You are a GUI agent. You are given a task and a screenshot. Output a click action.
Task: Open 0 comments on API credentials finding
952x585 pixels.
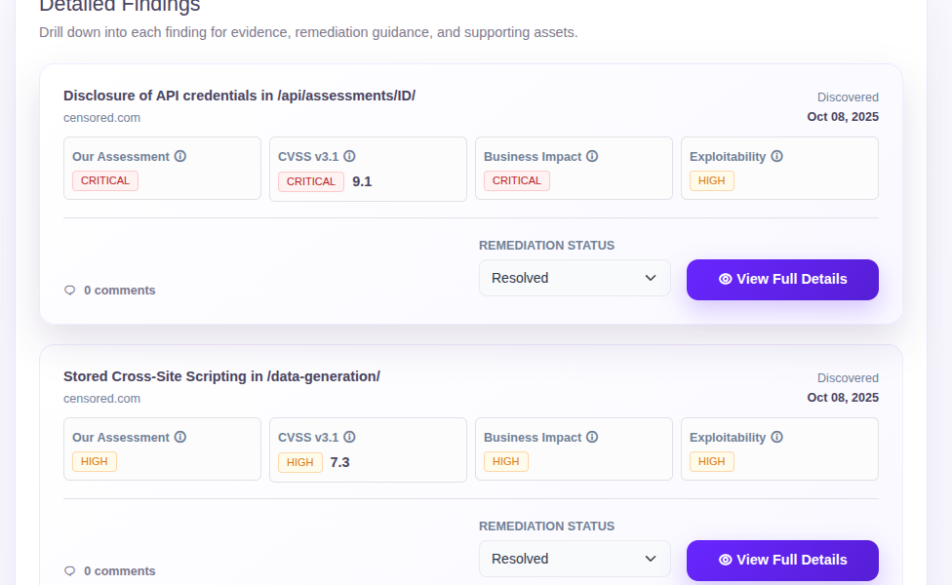119,291
